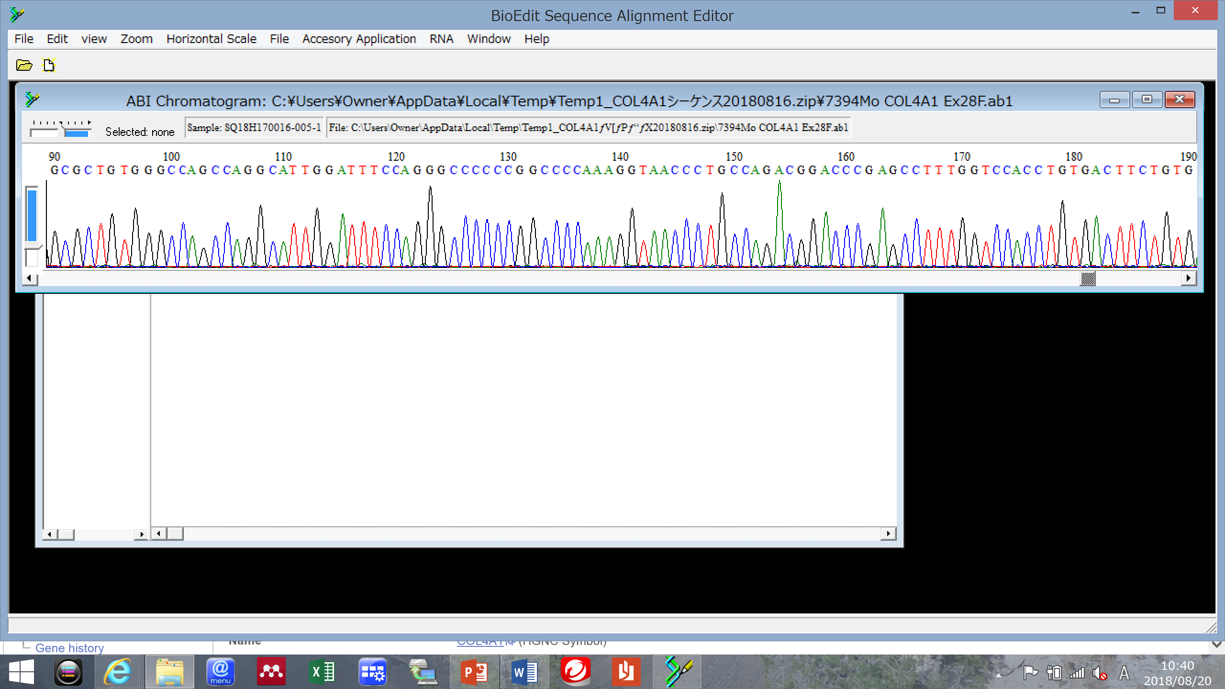Click the Sample name field
This screenshot has height=689, width=1225.
click(x=254, y=127)
